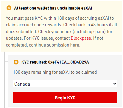Open the Canada country dropdown
The height and width of the screenshot is (108, 123).
click(x=65, y=84)
